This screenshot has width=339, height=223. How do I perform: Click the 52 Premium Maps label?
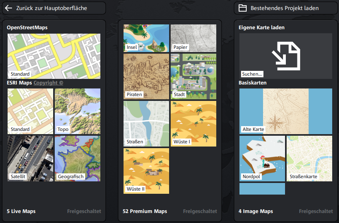point(145,211)
